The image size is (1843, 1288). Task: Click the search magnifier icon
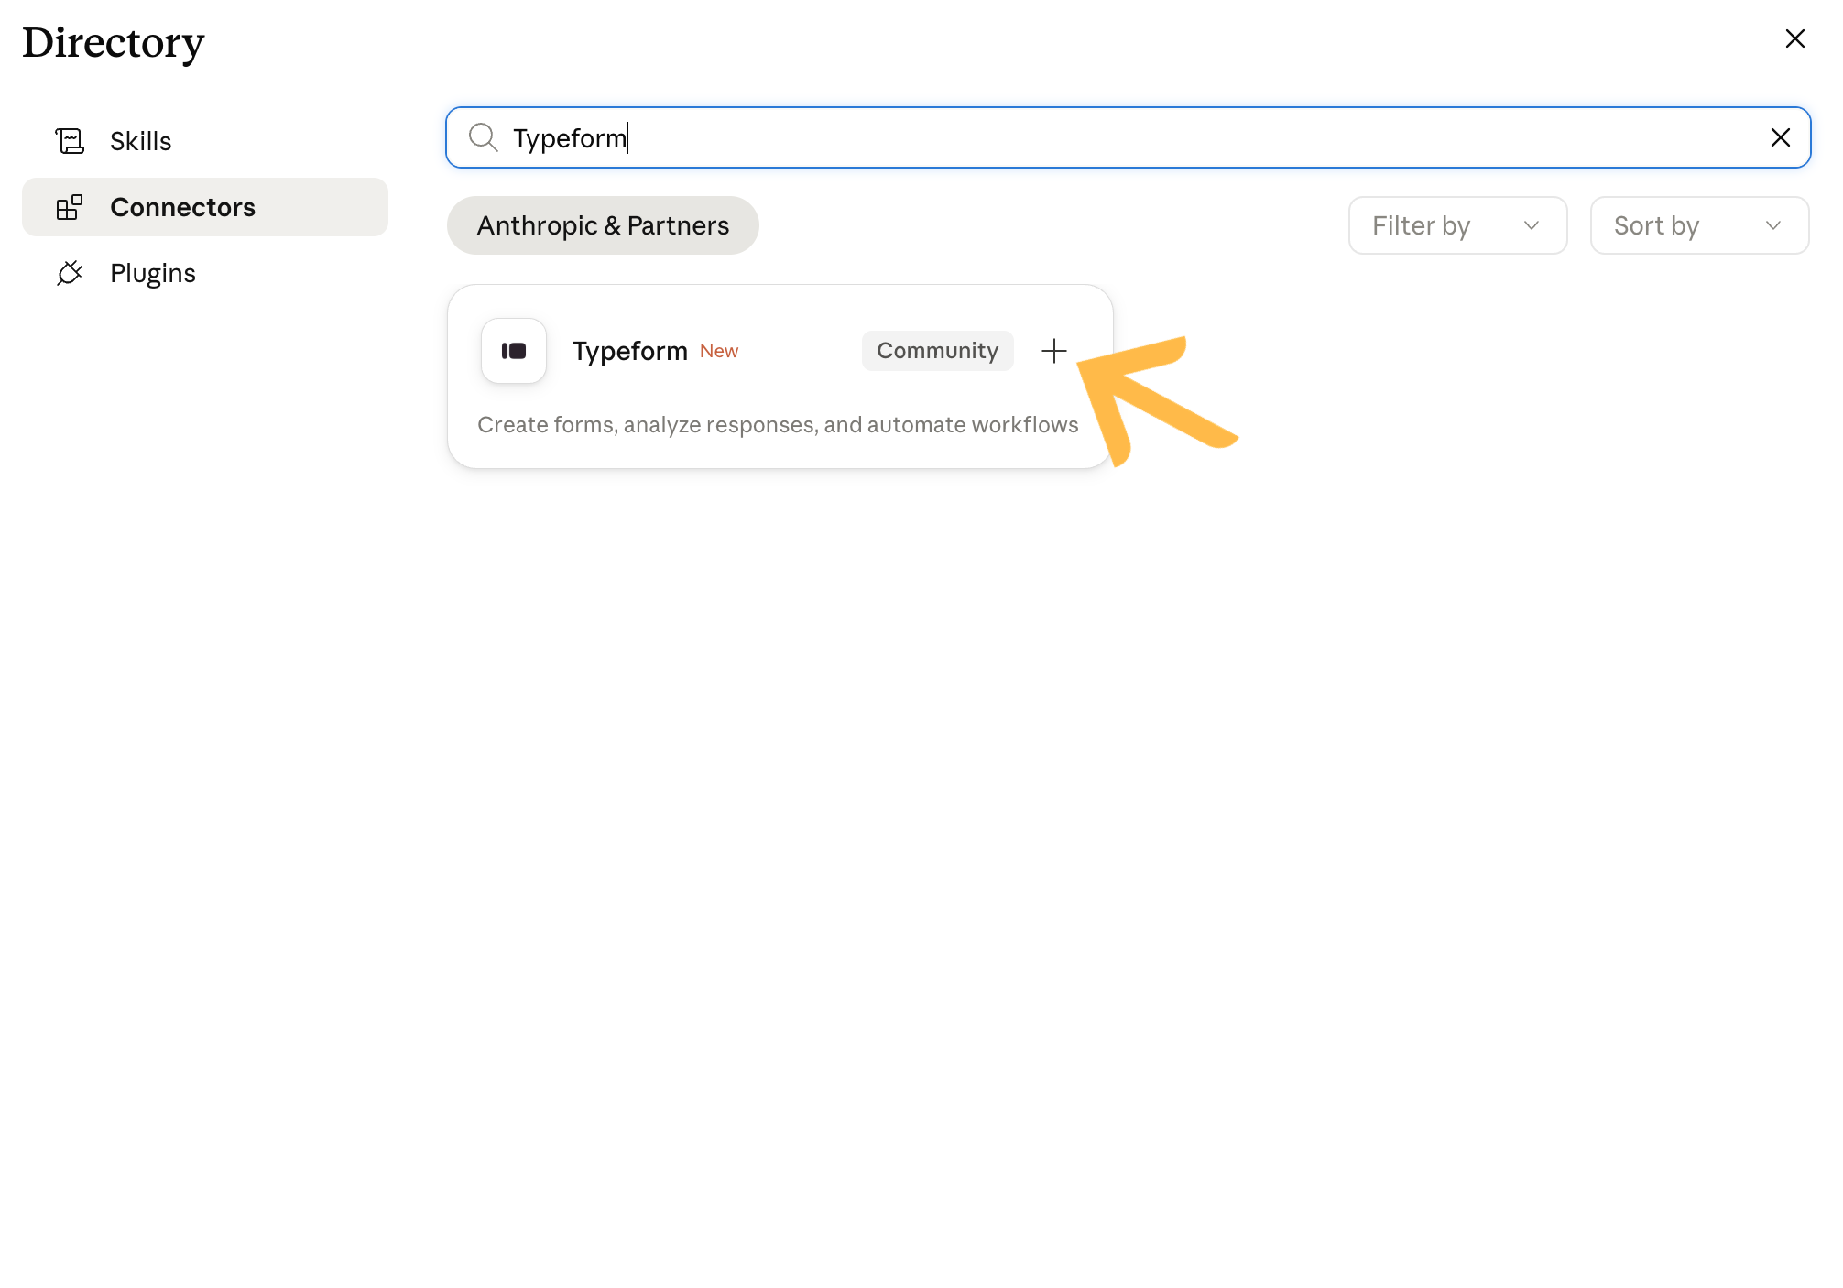(483, 137)
